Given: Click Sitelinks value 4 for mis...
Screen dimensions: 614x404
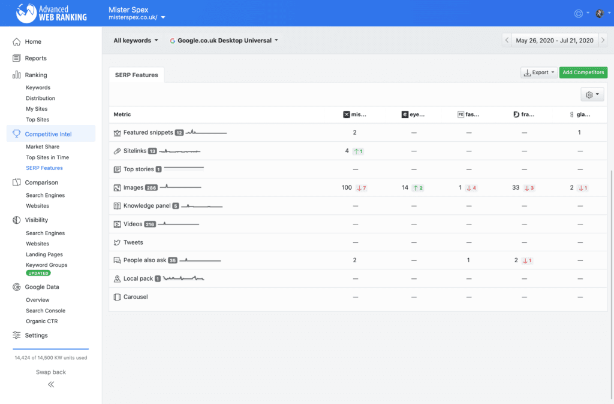Looking at the screenshot, I should pos(347,151).
